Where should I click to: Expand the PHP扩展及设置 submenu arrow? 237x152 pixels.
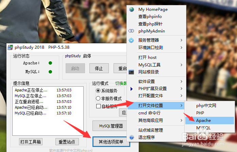(x=181, y=89)
